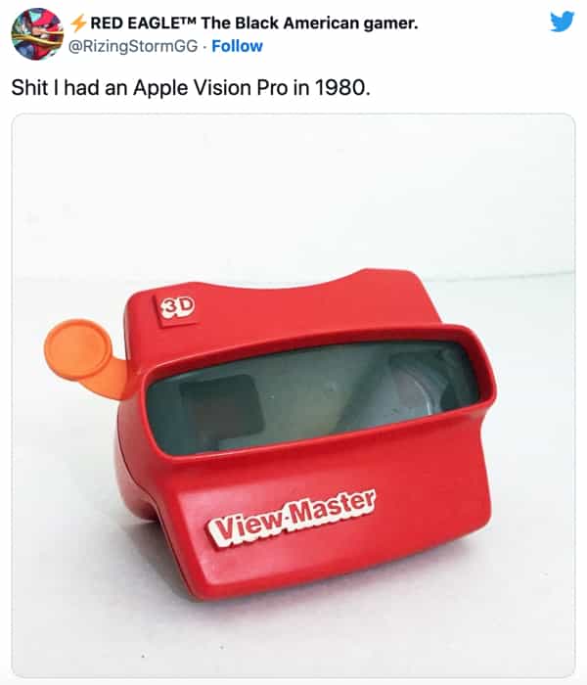The width and height of the screenshot is (587, 685).
Task: Open the View-Master photo attachment
Action: click(x=293, y=395)
